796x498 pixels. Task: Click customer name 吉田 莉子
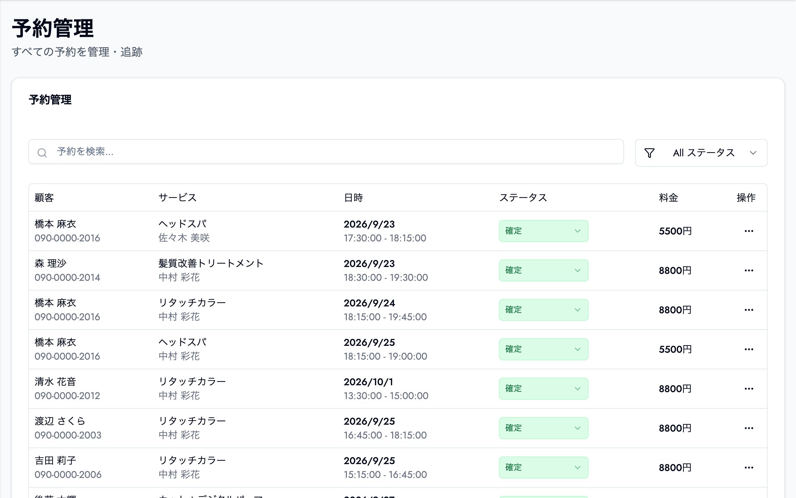click(55, 461)
